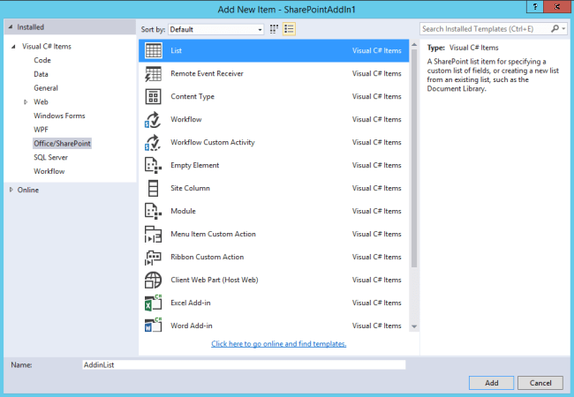Click the Workflow Custom Activity icon
574x397 pixels.
(153, 143)
